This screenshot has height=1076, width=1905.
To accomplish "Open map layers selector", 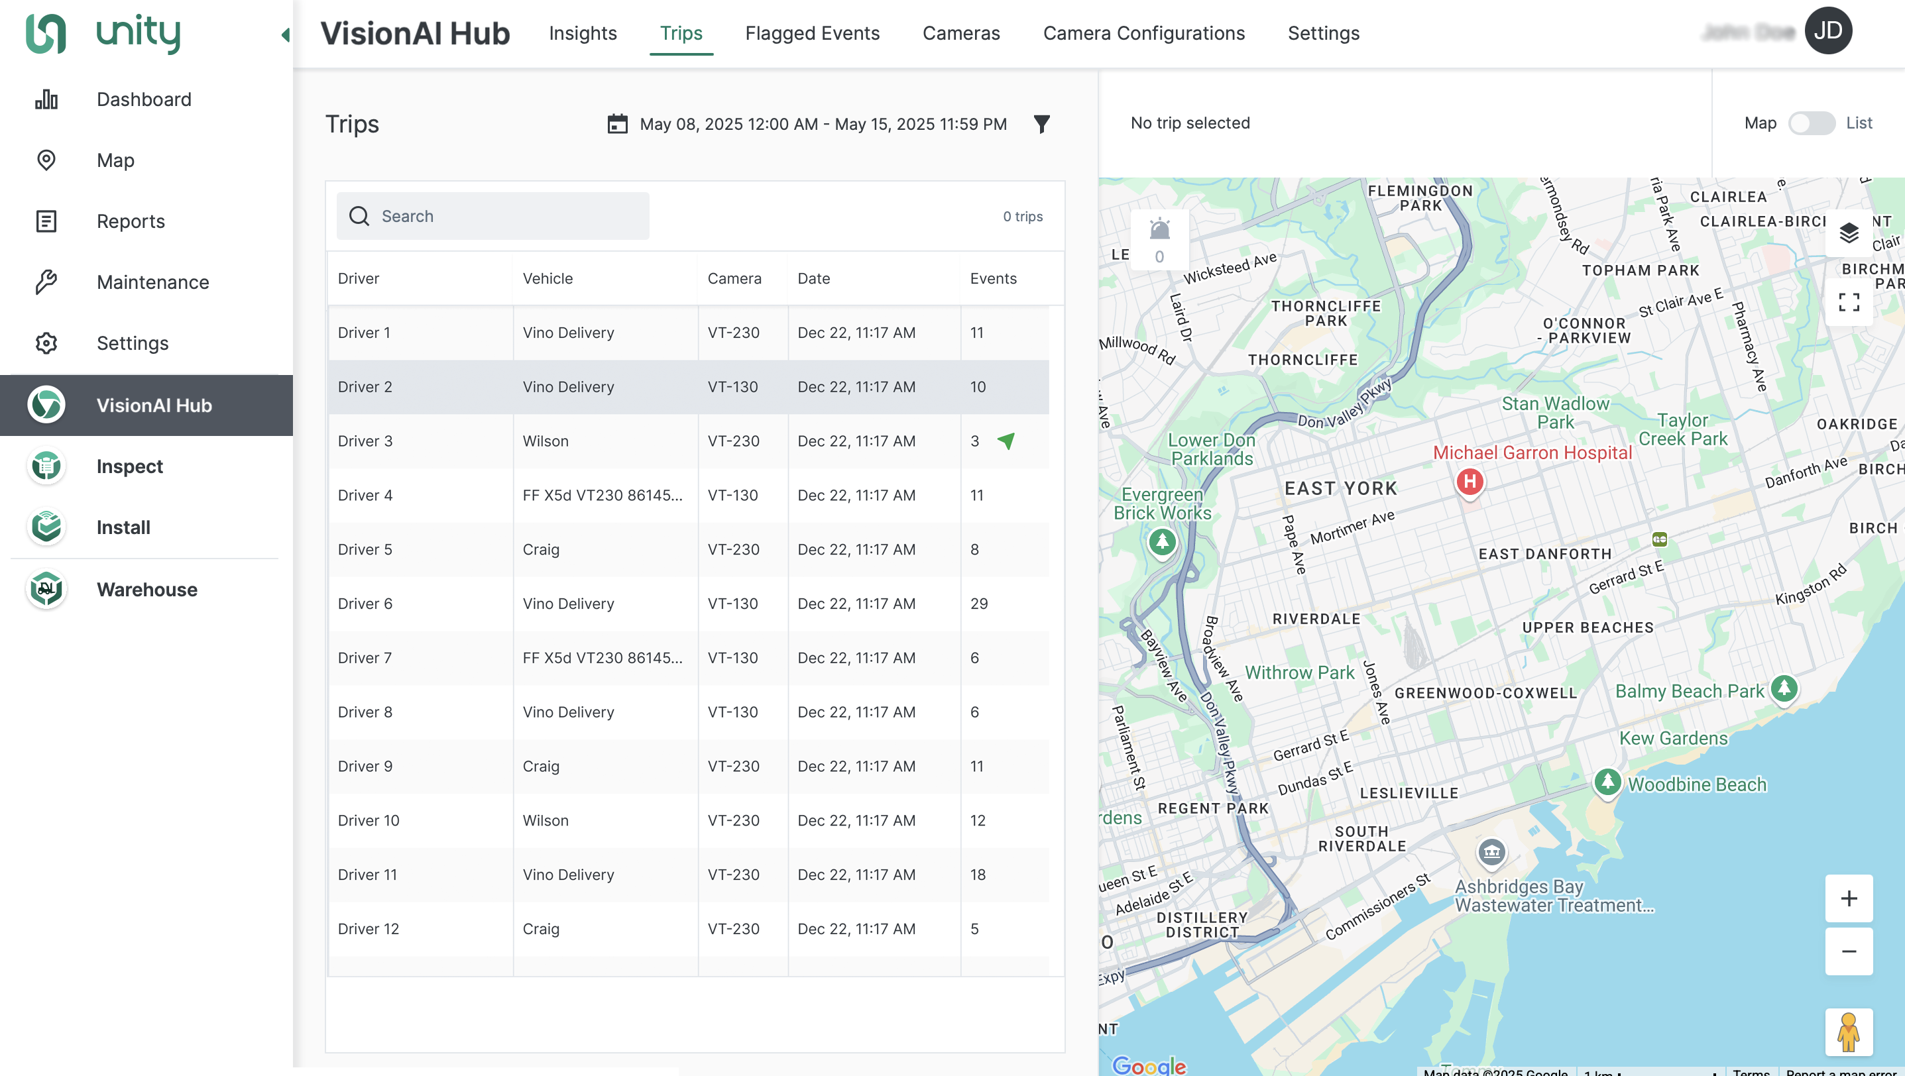I will (x=1848, y=233).
